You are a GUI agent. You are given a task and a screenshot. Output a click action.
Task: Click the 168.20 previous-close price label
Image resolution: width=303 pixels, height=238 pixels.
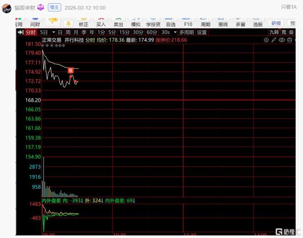(x=33, y=100)
